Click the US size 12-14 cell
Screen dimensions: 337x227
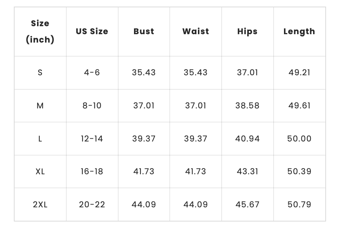point(92,139)
